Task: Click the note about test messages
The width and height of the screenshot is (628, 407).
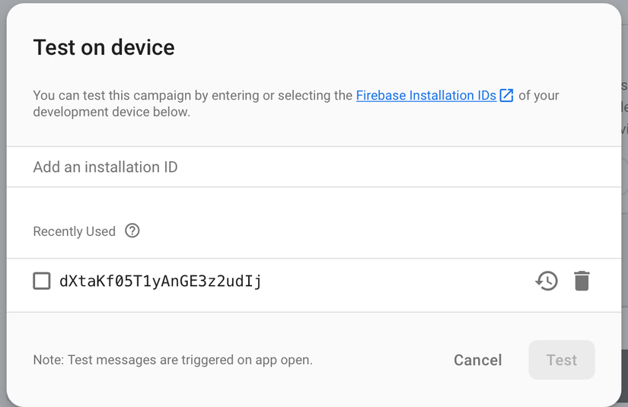Action: coord(173,360)
